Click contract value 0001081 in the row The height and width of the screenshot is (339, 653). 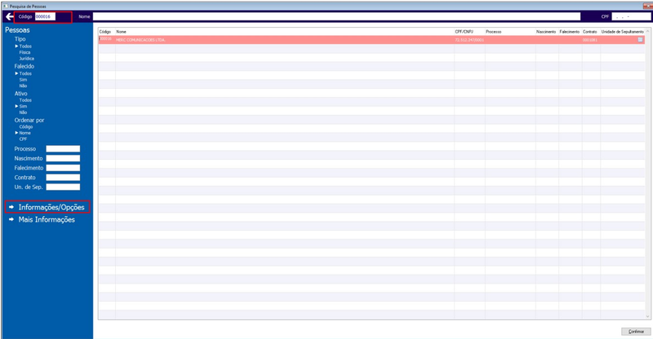(x=589, y=40)
